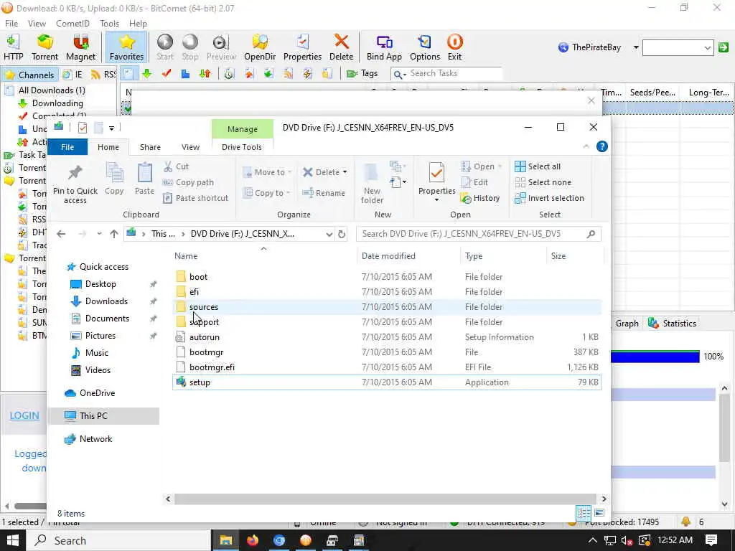This screenshot has height=551, width=735.
Task: Open task Properties in BitComet toolbar
Action: (302, 47)
